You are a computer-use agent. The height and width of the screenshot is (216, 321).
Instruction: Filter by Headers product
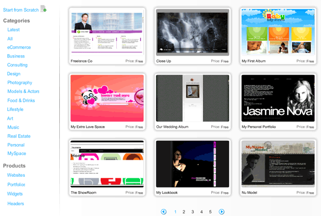pyautogui.click(x=15, y=203)
